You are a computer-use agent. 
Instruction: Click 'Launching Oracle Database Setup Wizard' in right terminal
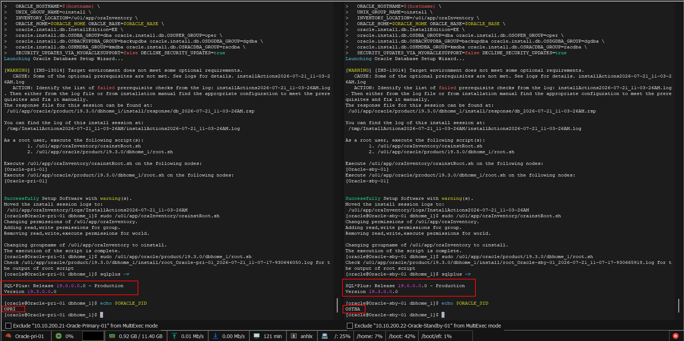pyautogui.click(x=405, y=59)
